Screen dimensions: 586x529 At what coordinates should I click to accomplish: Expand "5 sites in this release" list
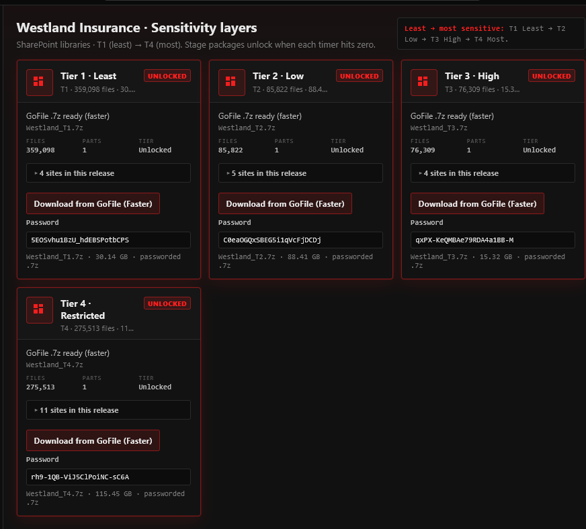click(300, 173)
